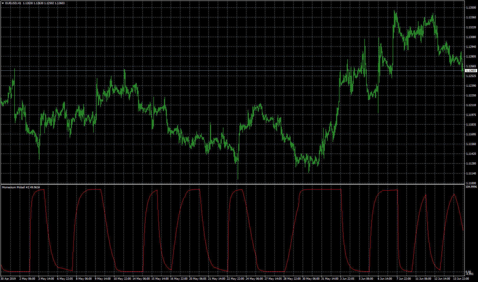The height and width of the screenshot is (282, 478).
Task: Click the Momentum Pinball #2 indicator label
Action: coord(15,187)
